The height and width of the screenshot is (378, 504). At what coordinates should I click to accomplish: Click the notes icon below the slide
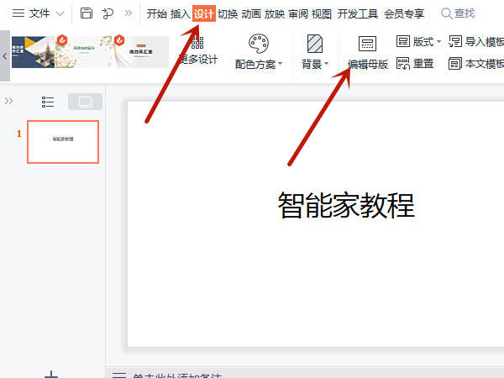119,375
